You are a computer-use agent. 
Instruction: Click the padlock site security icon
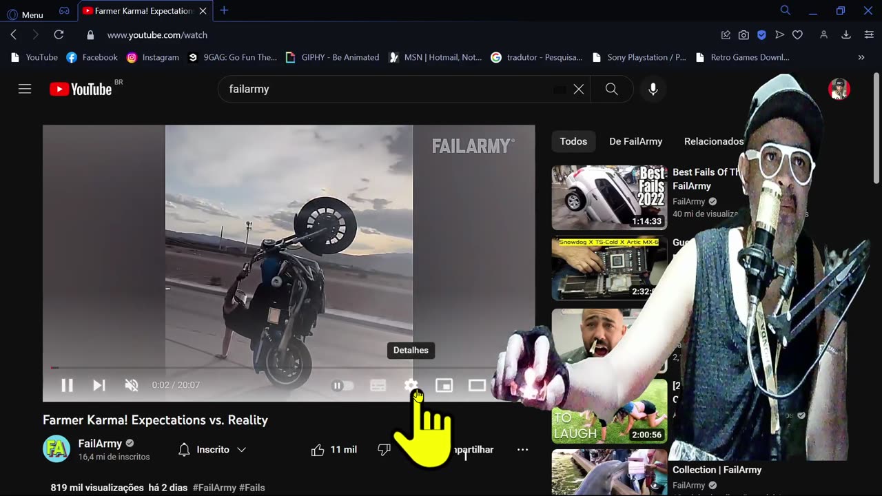tap(90, 35)
